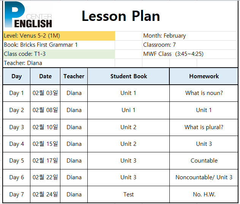
Task: Select the yellow Level Venus 5-2 cell
Action: [x=59, y=36]
